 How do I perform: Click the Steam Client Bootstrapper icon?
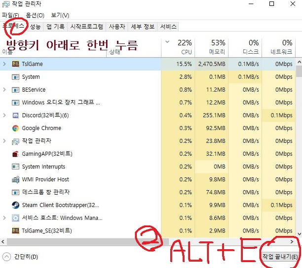tap(15, 205)
